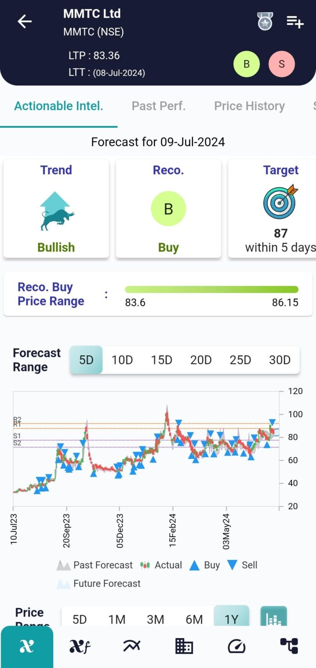Open the Price History tab
316x668 pixels.
pos(249,106)
